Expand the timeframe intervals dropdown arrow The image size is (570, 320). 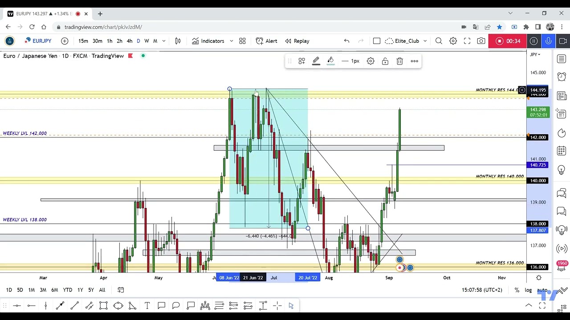pos(164,41)
